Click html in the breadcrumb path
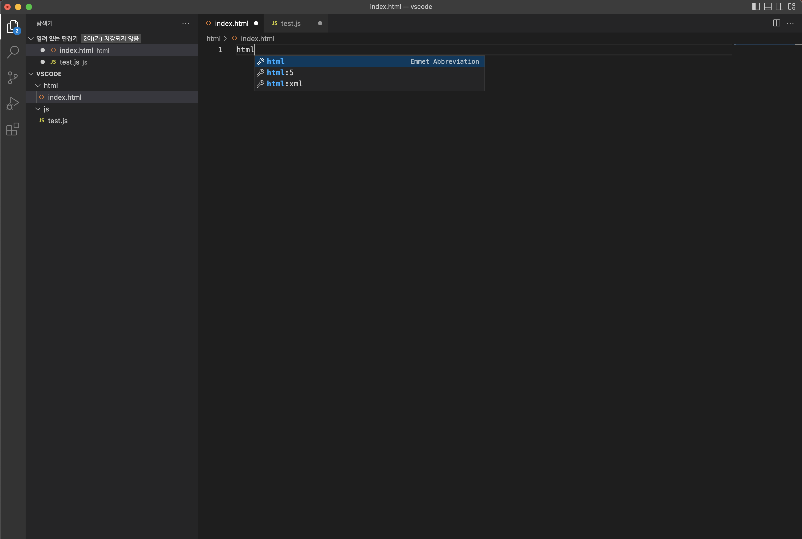The image size is (802, 539). [x=213, y=38]
